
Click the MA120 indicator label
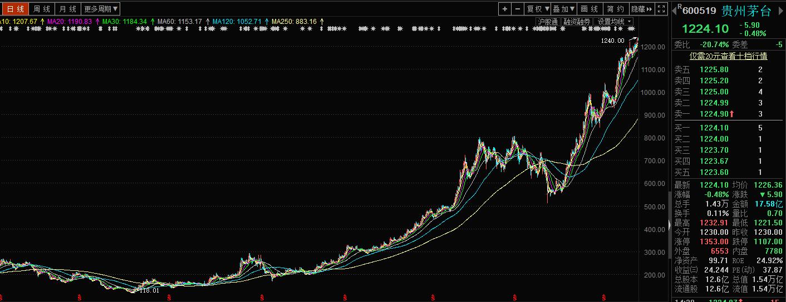[237, 22]
